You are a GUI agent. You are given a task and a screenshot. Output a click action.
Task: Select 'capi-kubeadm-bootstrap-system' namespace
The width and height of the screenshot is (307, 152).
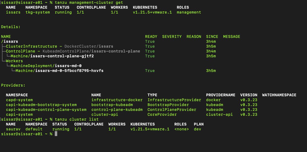41,105
